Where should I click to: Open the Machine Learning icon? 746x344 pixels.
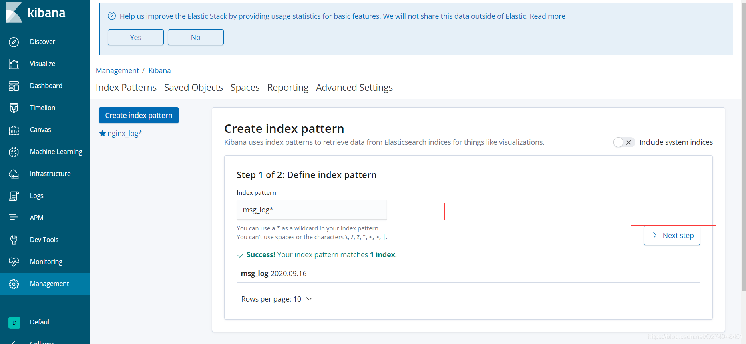pos(14,152)
